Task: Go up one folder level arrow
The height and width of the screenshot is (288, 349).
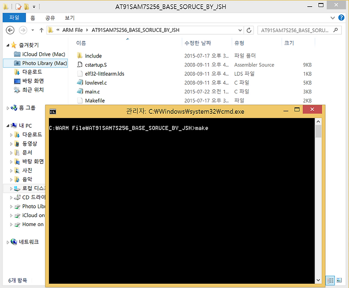Action: tap(41, 30)
